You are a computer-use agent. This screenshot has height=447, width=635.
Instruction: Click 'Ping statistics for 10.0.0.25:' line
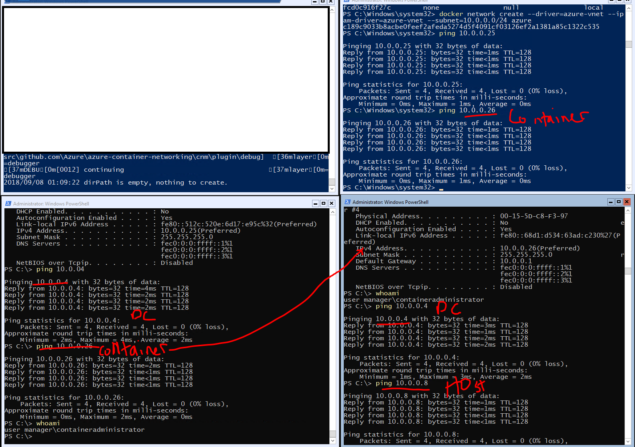[403, 85]
